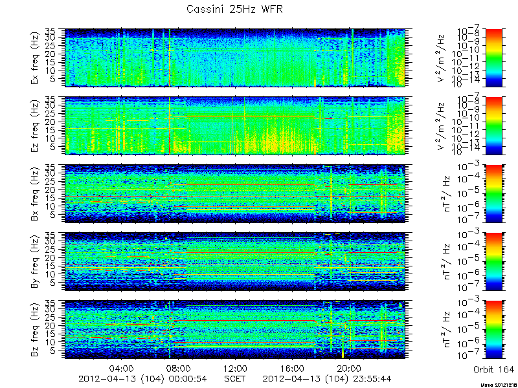Click the nT²/Hz unit label beside Bx colorbar
Viewport: 518px width, 388px height.
[447, 194]
